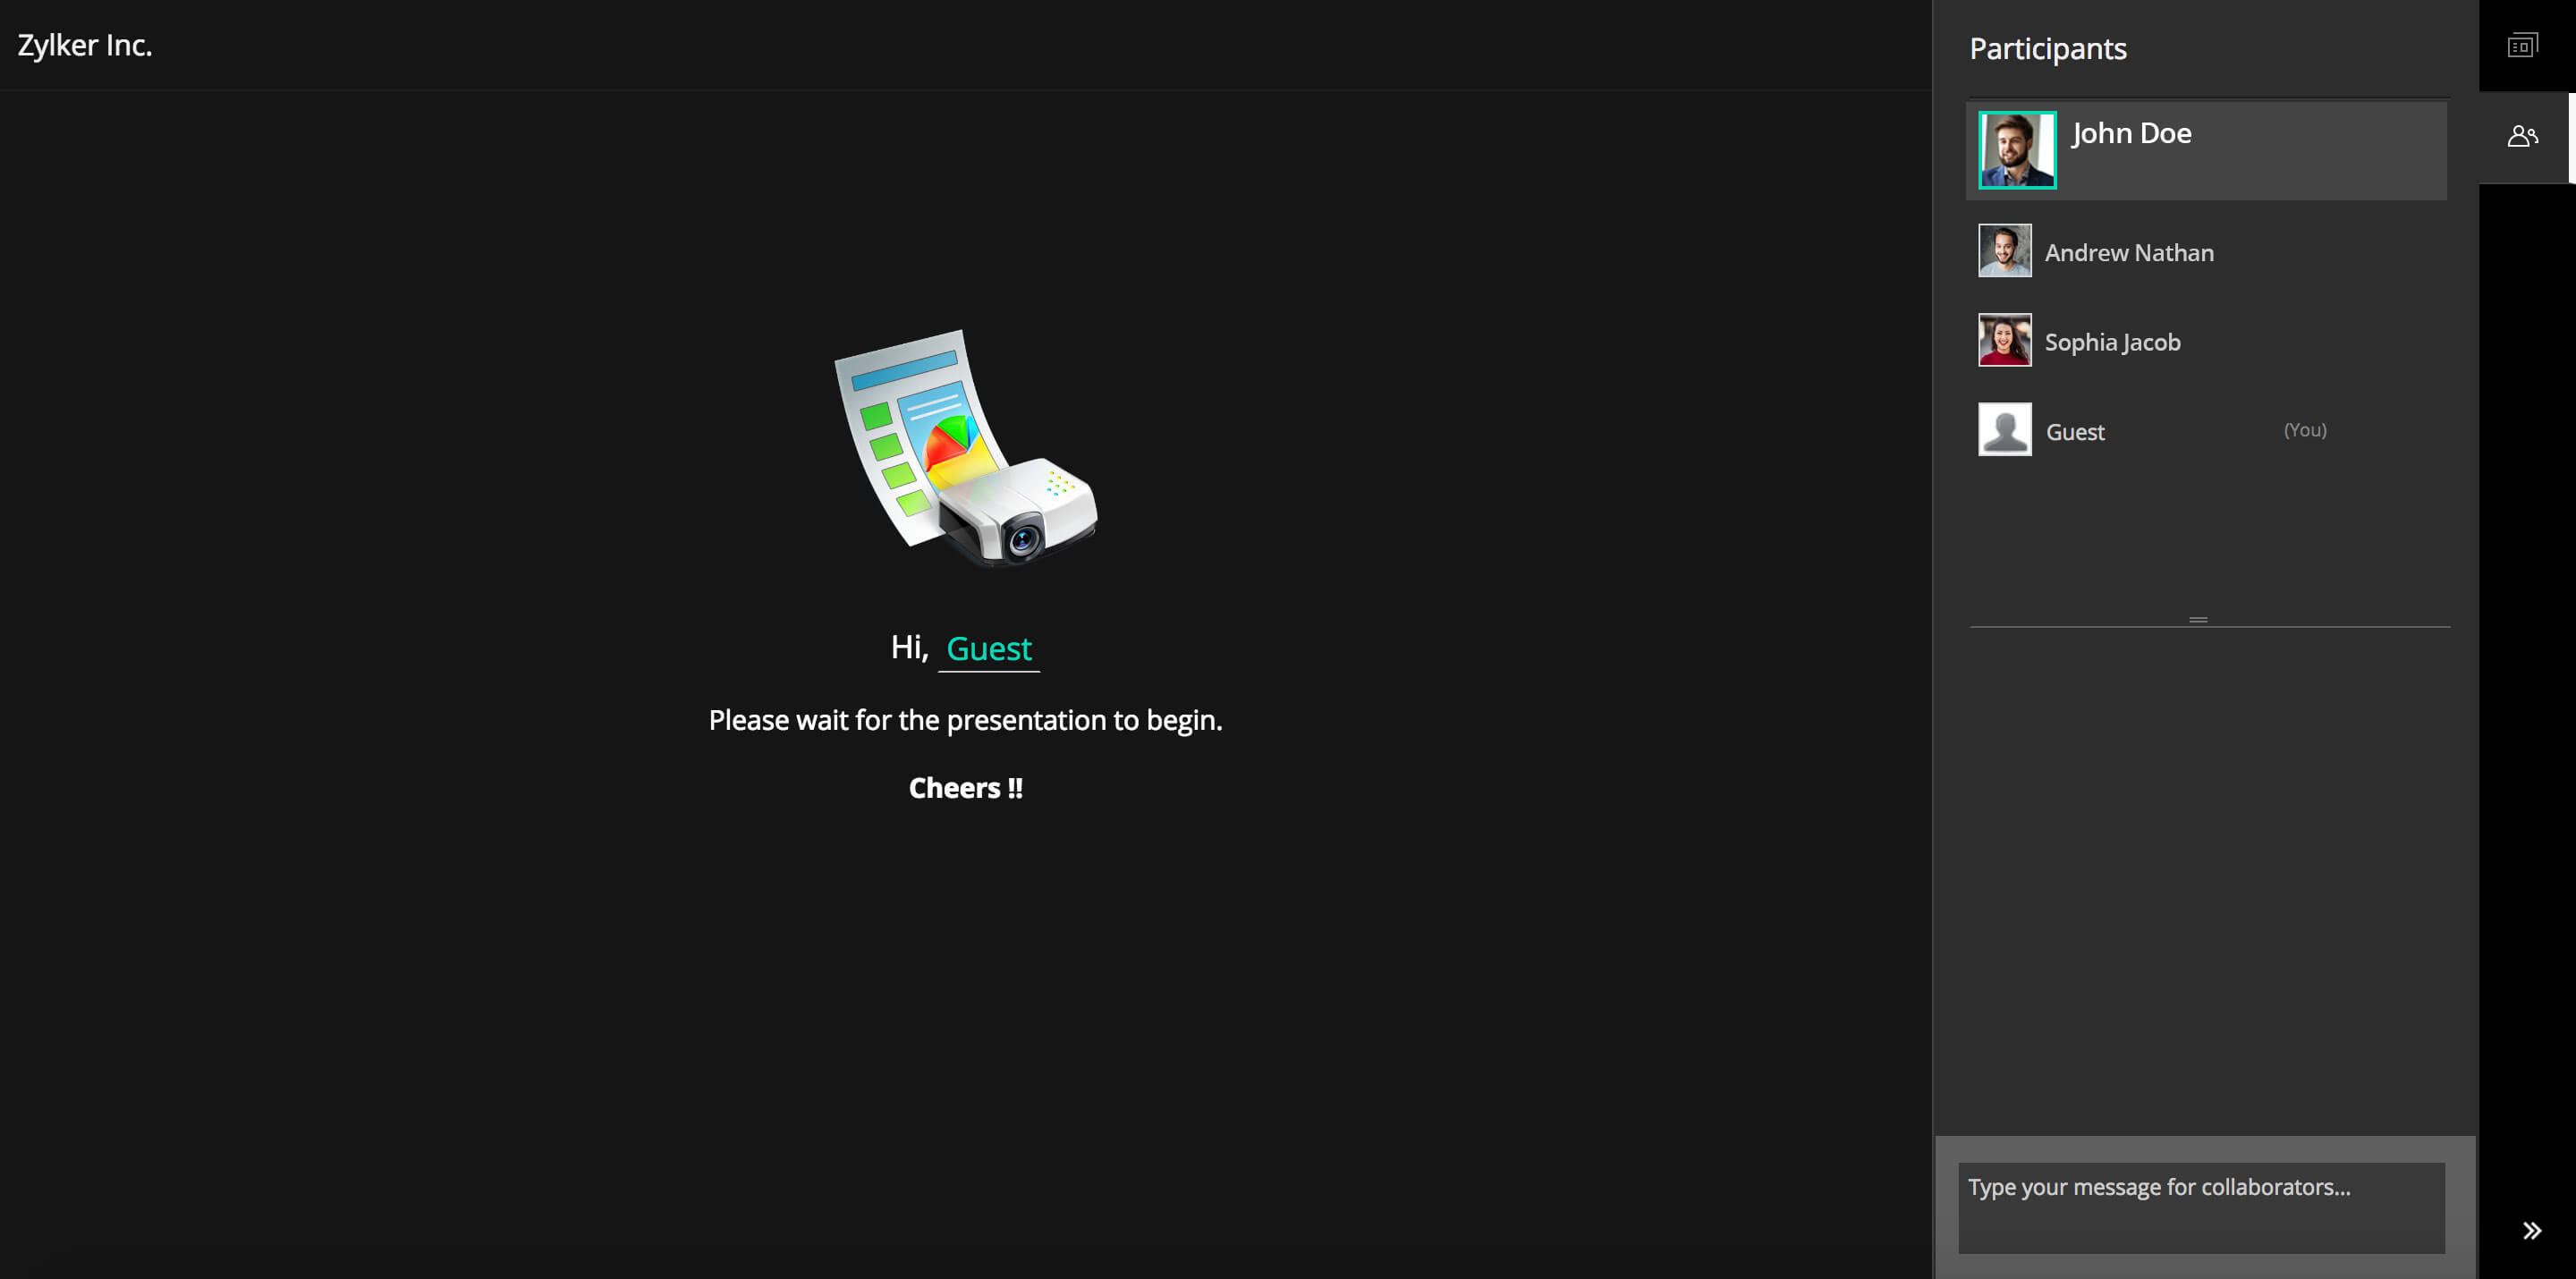
Task: Select Zylker Inc. menu at top left
Action: click(x=86, y=45)
